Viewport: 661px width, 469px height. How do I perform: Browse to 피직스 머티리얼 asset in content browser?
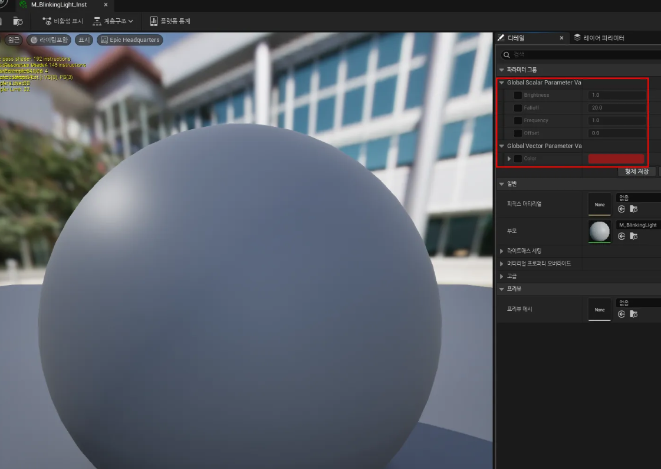634,209
